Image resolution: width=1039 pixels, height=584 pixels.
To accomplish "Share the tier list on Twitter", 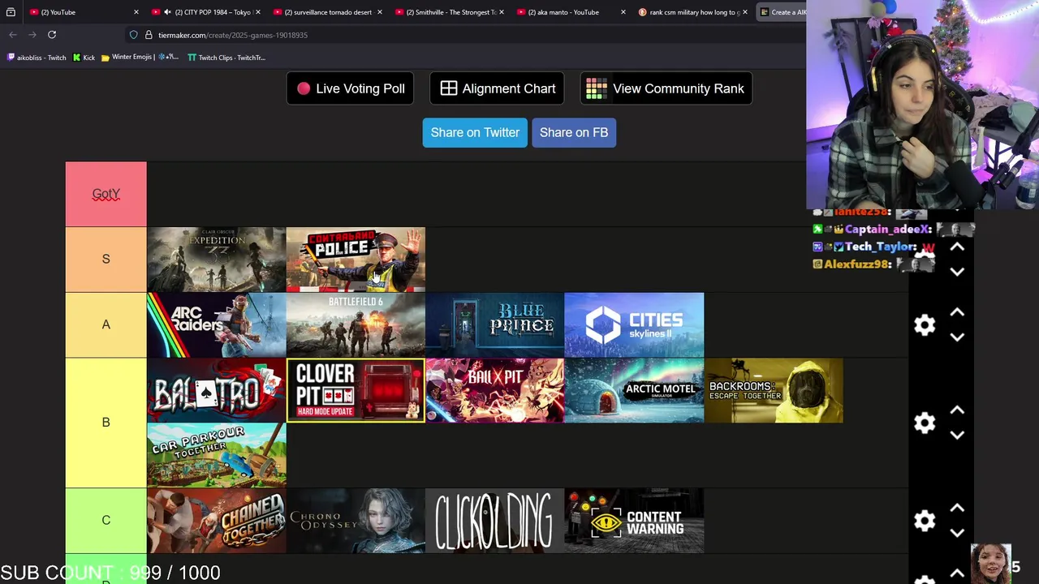I will click(x=475, y=132).
